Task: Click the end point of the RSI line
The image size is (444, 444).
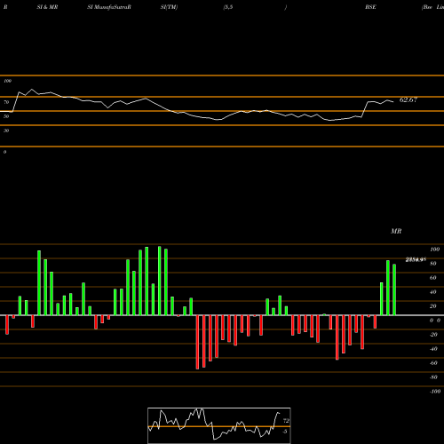Action: (393, 102)
